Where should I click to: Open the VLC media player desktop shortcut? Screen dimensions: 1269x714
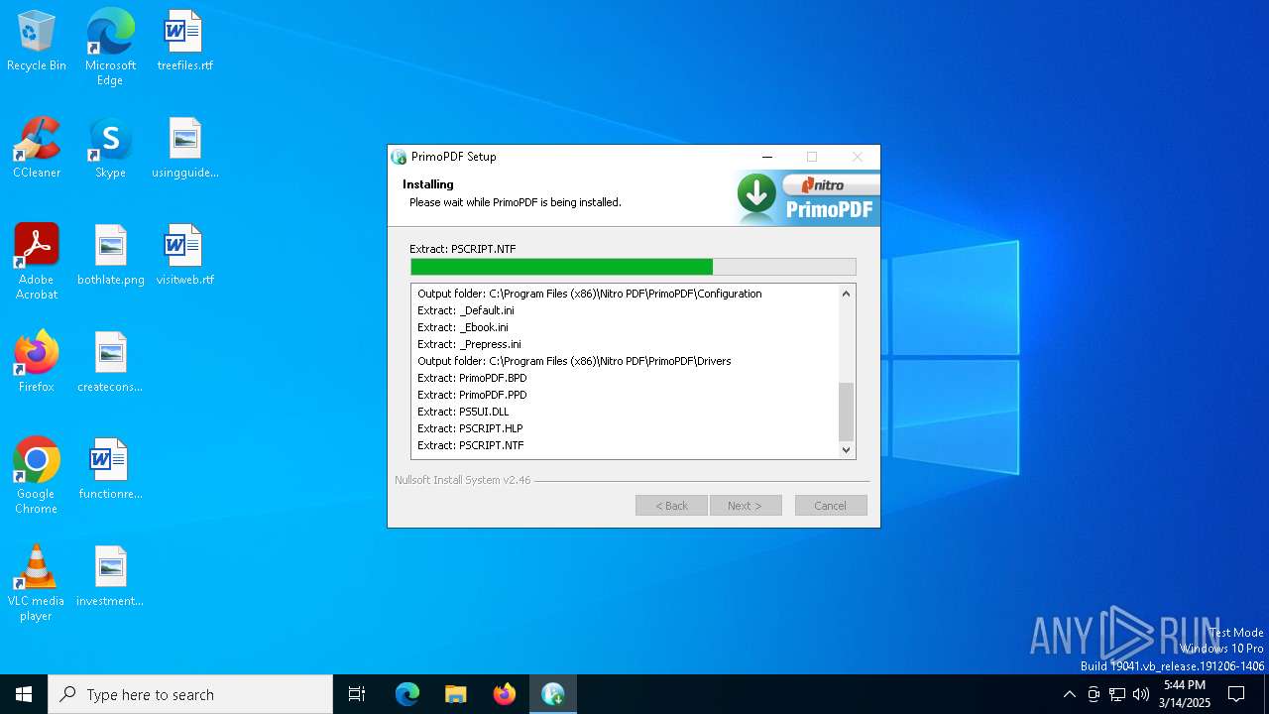coord(37,583)
